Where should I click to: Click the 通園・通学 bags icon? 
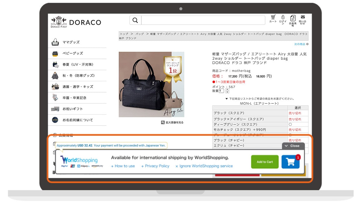[55, 87]
